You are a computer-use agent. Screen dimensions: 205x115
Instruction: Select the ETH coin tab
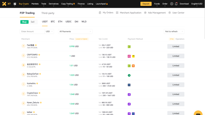pos(60,21)
